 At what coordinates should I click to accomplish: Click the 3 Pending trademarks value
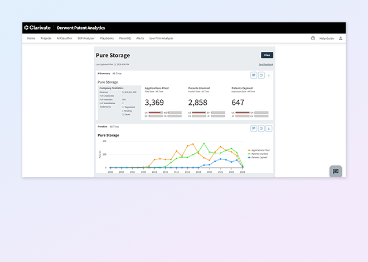point(127,111)
